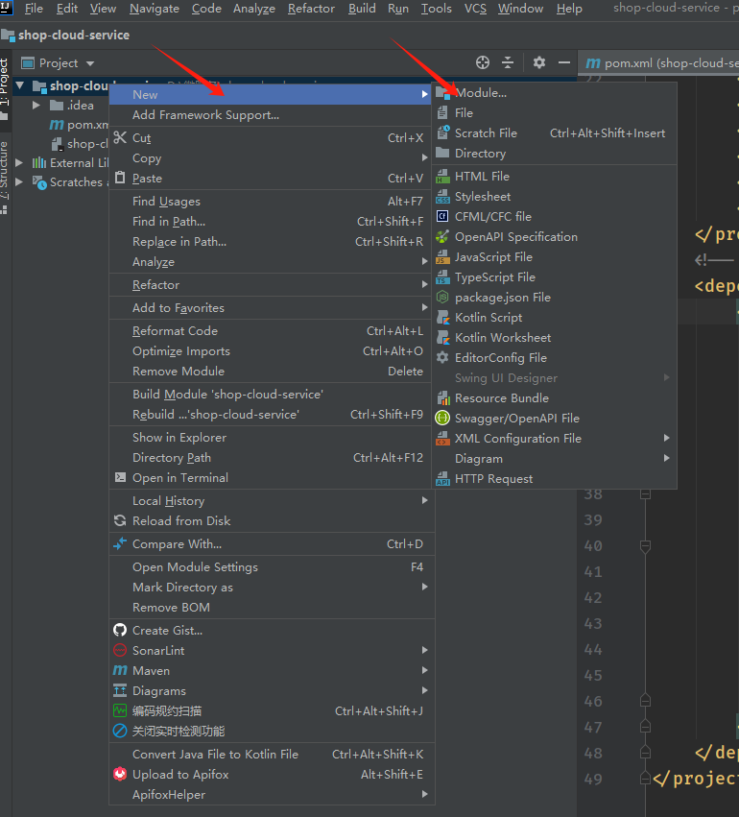Expand the XML Configuration File submenu arrow
Viewport: 739px width, 817px height.
tap(667, 438)
